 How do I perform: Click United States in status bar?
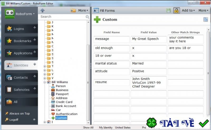[x=123, y=127]
